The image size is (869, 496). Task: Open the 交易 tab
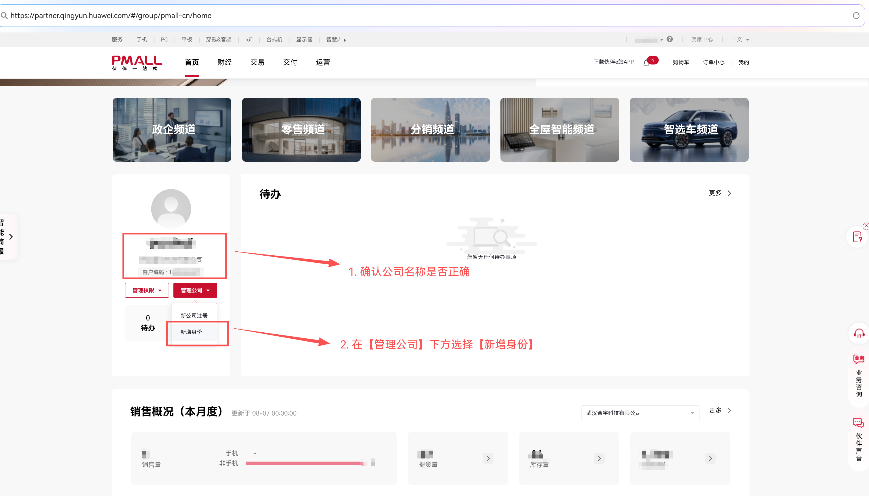257,62
